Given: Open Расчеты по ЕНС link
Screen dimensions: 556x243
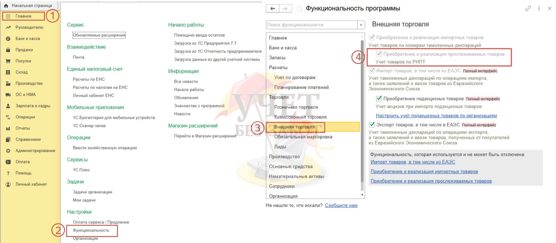Looking at the screenshot, I should coord(89,79).
